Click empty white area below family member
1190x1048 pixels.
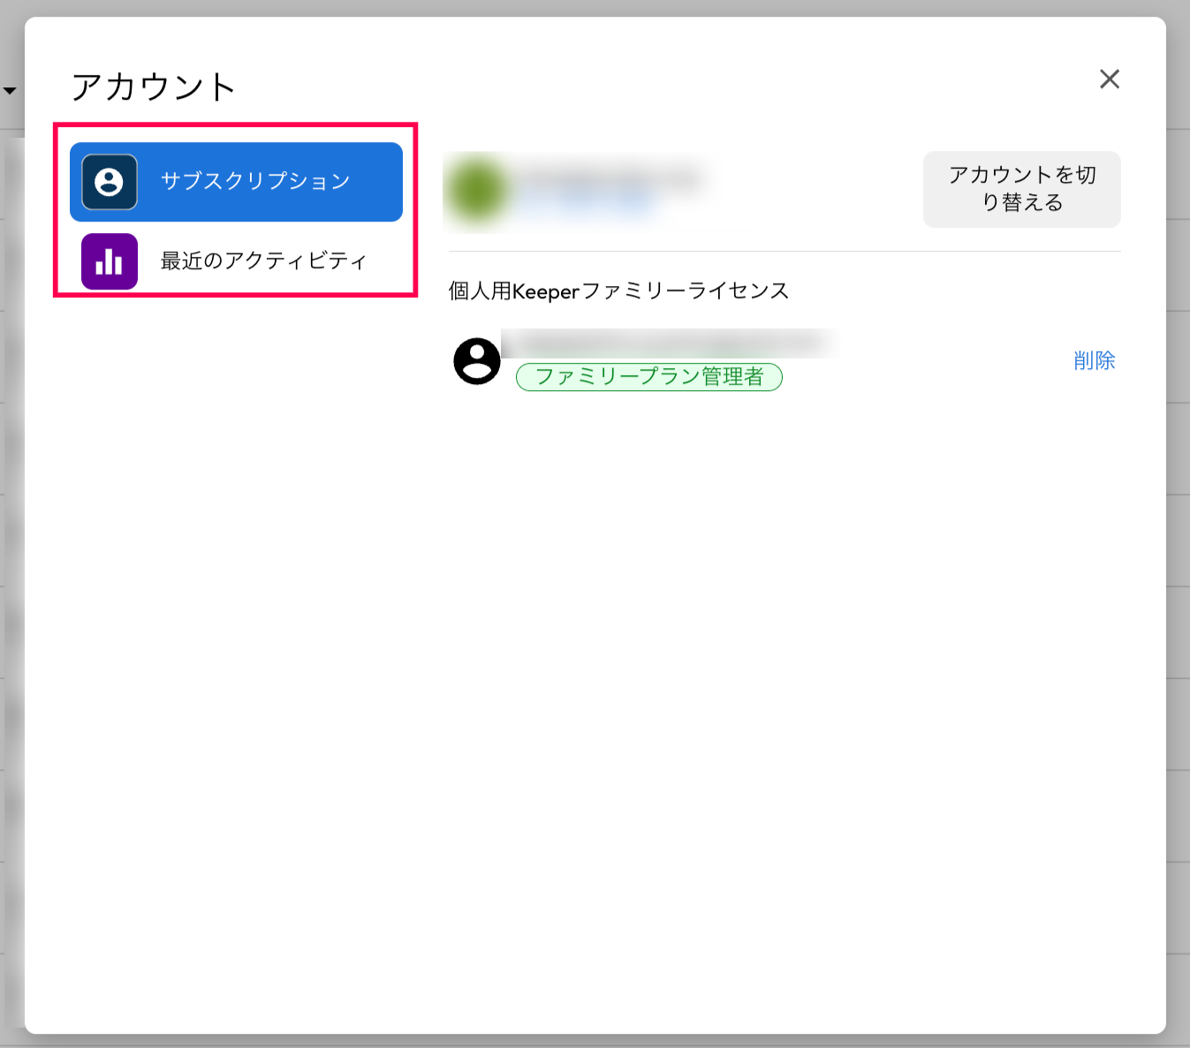(784, 662)
